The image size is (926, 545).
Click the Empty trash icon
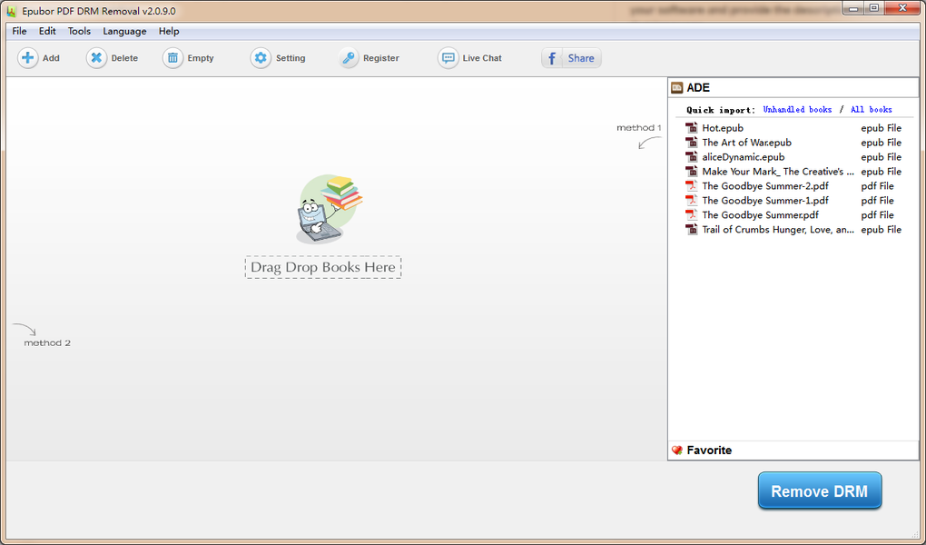[172, 58]
